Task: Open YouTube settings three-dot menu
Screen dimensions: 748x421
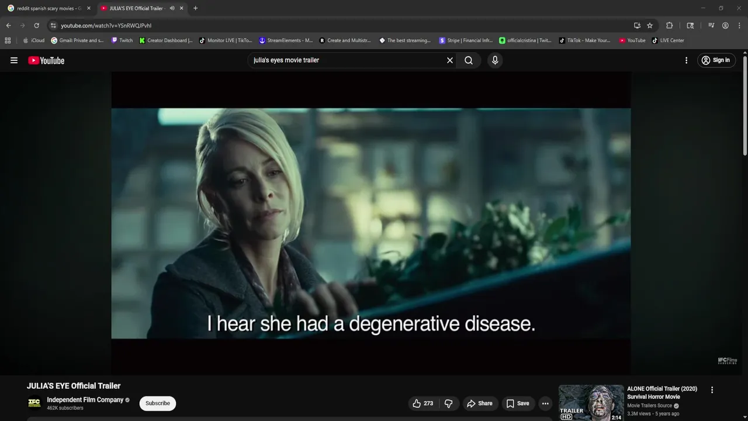Action: click(686, 60)
